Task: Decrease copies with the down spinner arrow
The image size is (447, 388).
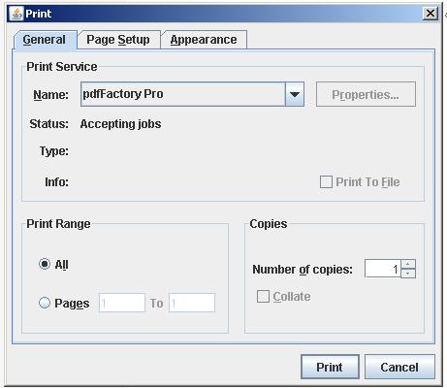Action: tap(408, 274)
